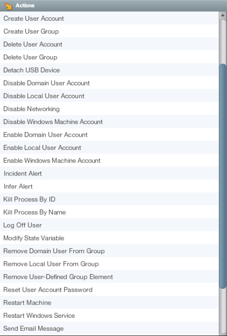227x336 pixels.
Task: Click the scrollbar up arrow
Action: 223,15
